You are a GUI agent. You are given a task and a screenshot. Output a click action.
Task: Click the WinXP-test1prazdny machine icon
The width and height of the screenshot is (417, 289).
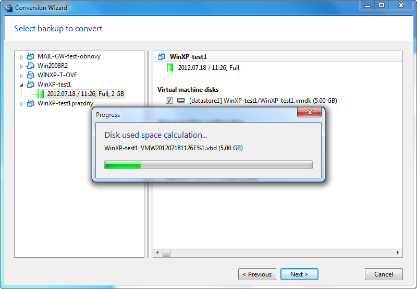click(31, 103)
